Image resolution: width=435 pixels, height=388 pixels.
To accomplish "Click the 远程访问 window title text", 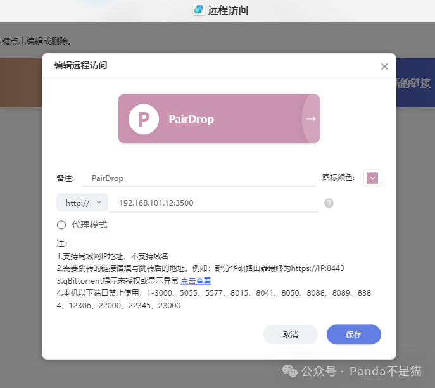I will pos(228,11).
